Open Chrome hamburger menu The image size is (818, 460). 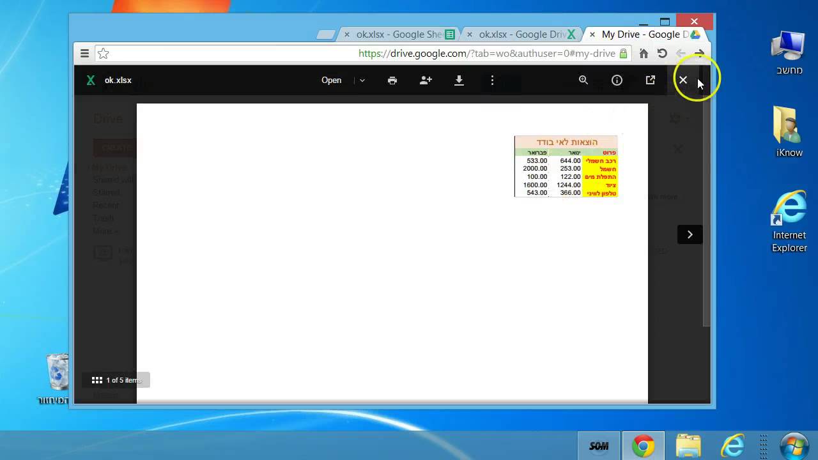[84, 54]
